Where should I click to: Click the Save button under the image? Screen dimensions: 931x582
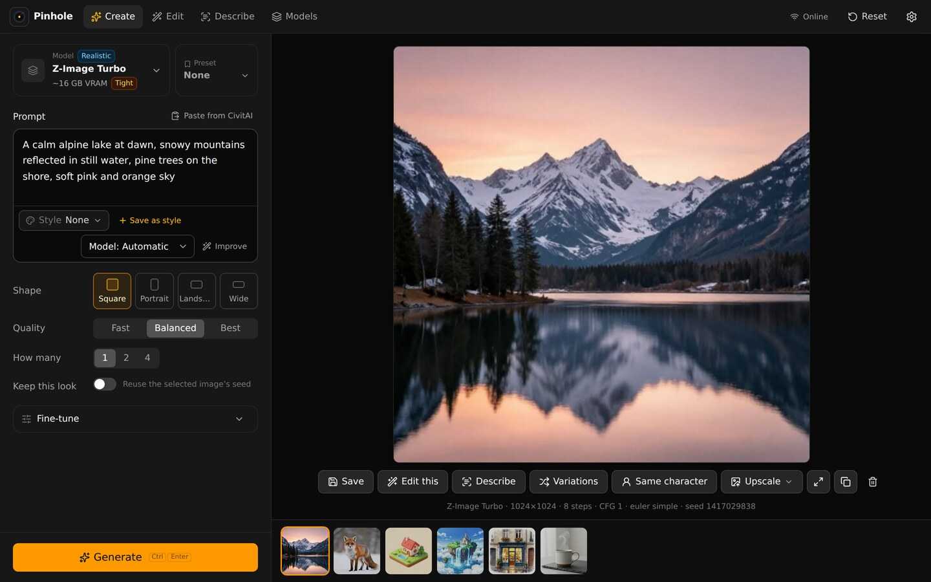click(x=346, y=482)
